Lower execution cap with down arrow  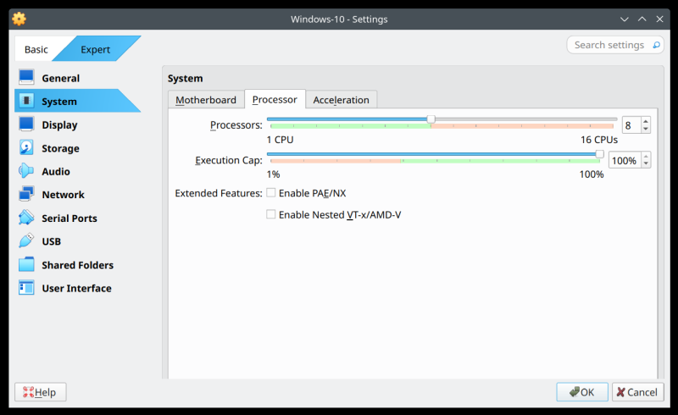pyautogui.click(x=646, y=163)
